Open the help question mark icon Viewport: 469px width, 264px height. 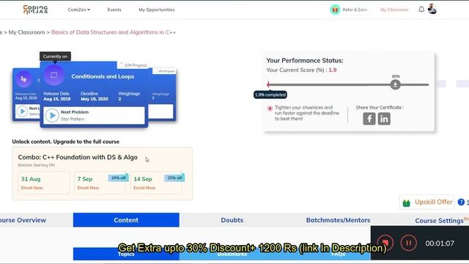[x=461, y=202]
